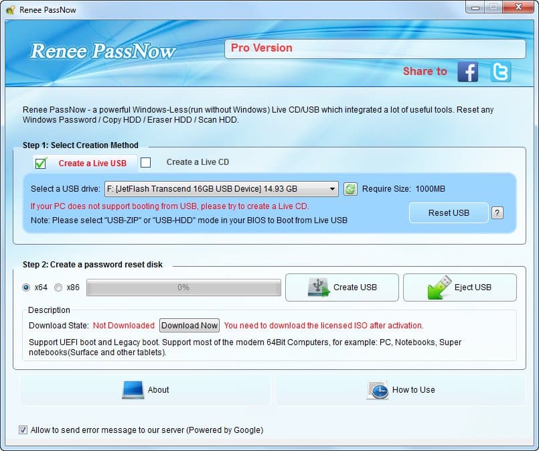Image resolution: width=539 pixels, height=451 pixels.
Task: Toggle Allow to send error message checkbox
Action: point(23,430)
